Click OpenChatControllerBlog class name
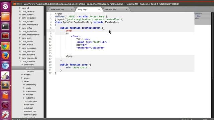 [78, 22]
